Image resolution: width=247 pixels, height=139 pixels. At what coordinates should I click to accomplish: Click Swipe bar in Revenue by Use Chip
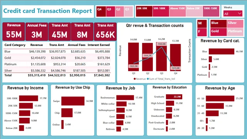click(73, 101)
